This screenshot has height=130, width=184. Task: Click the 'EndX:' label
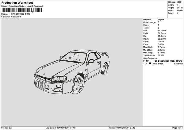tap(146, 42)
